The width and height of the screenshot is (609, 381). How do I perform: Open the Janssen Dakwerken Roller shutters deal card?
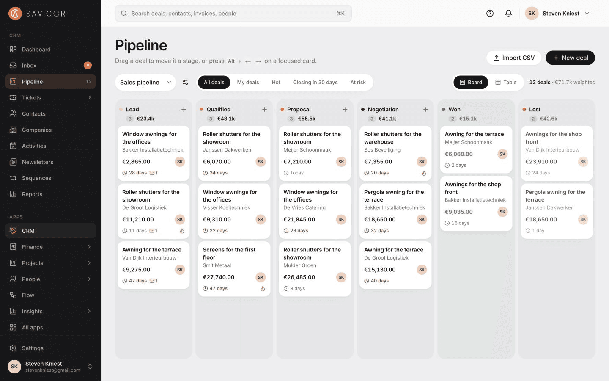click(234, 153)
